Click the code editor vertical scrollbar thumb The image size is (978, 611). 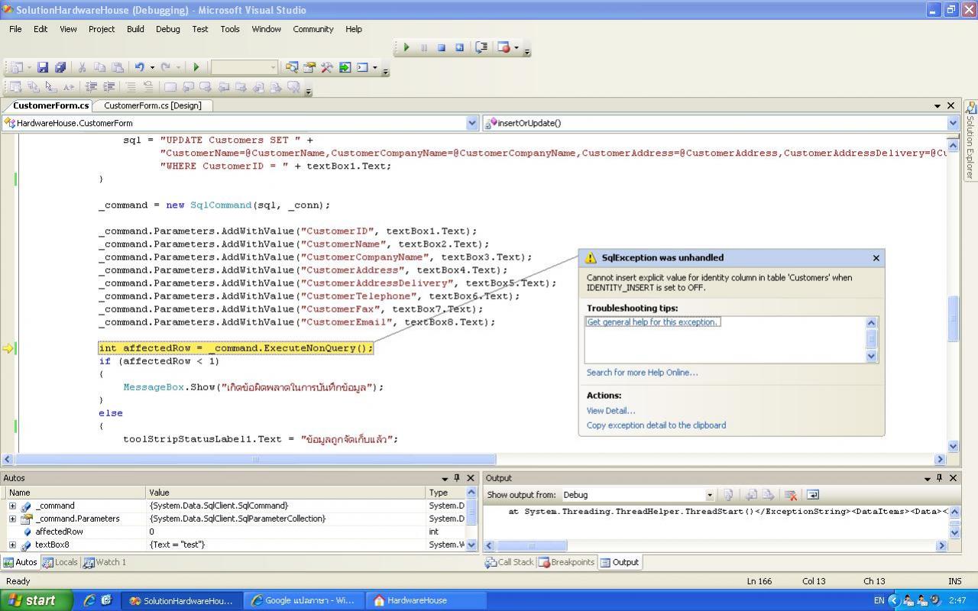954,318
